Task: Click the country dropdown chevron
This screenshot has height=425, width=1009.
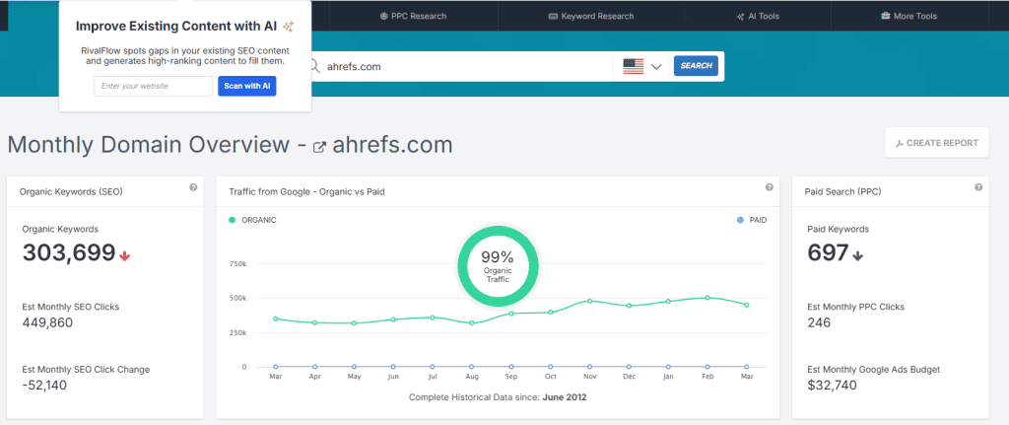Action: click(656, 67)
